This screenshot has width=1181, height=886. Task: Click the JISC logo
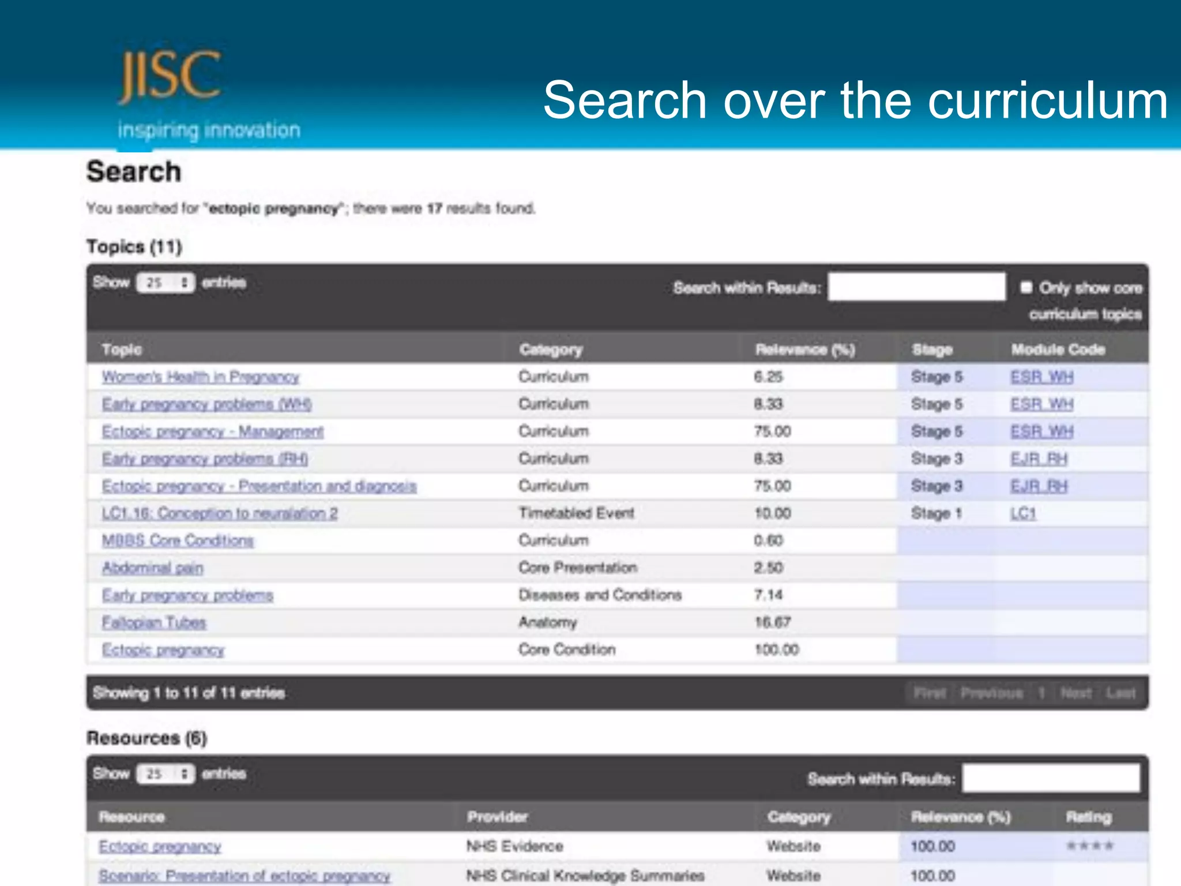(171, 77)
